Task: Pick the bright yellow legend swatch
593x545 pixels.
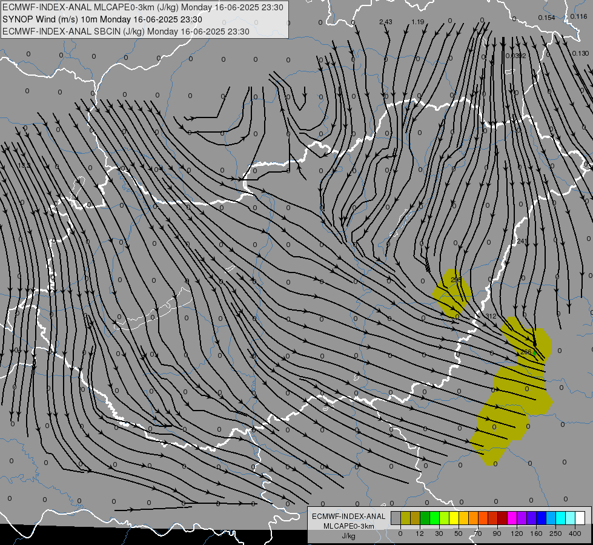Action: coord(454,518)
